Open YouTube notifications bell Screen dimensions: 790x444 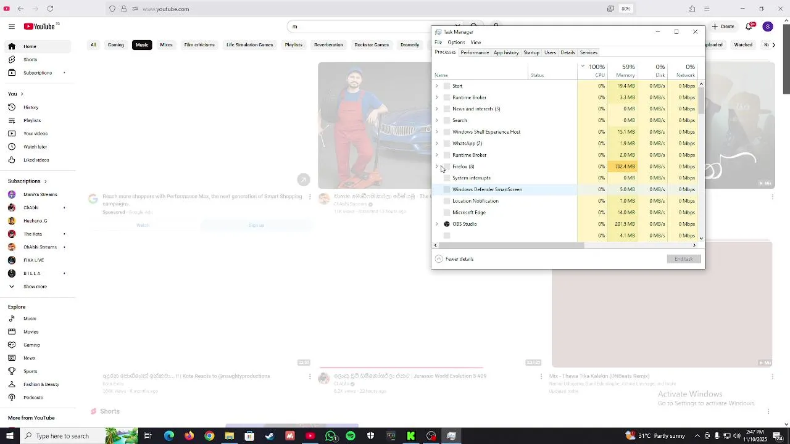(749, 27)
